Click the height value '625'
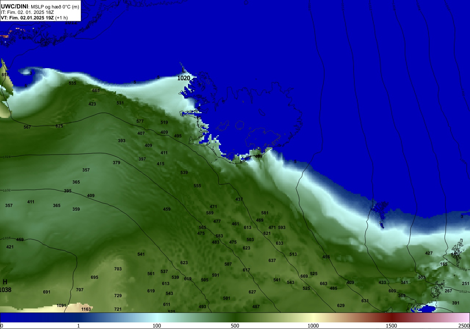The image size is (470, 329). coord(59,126)
